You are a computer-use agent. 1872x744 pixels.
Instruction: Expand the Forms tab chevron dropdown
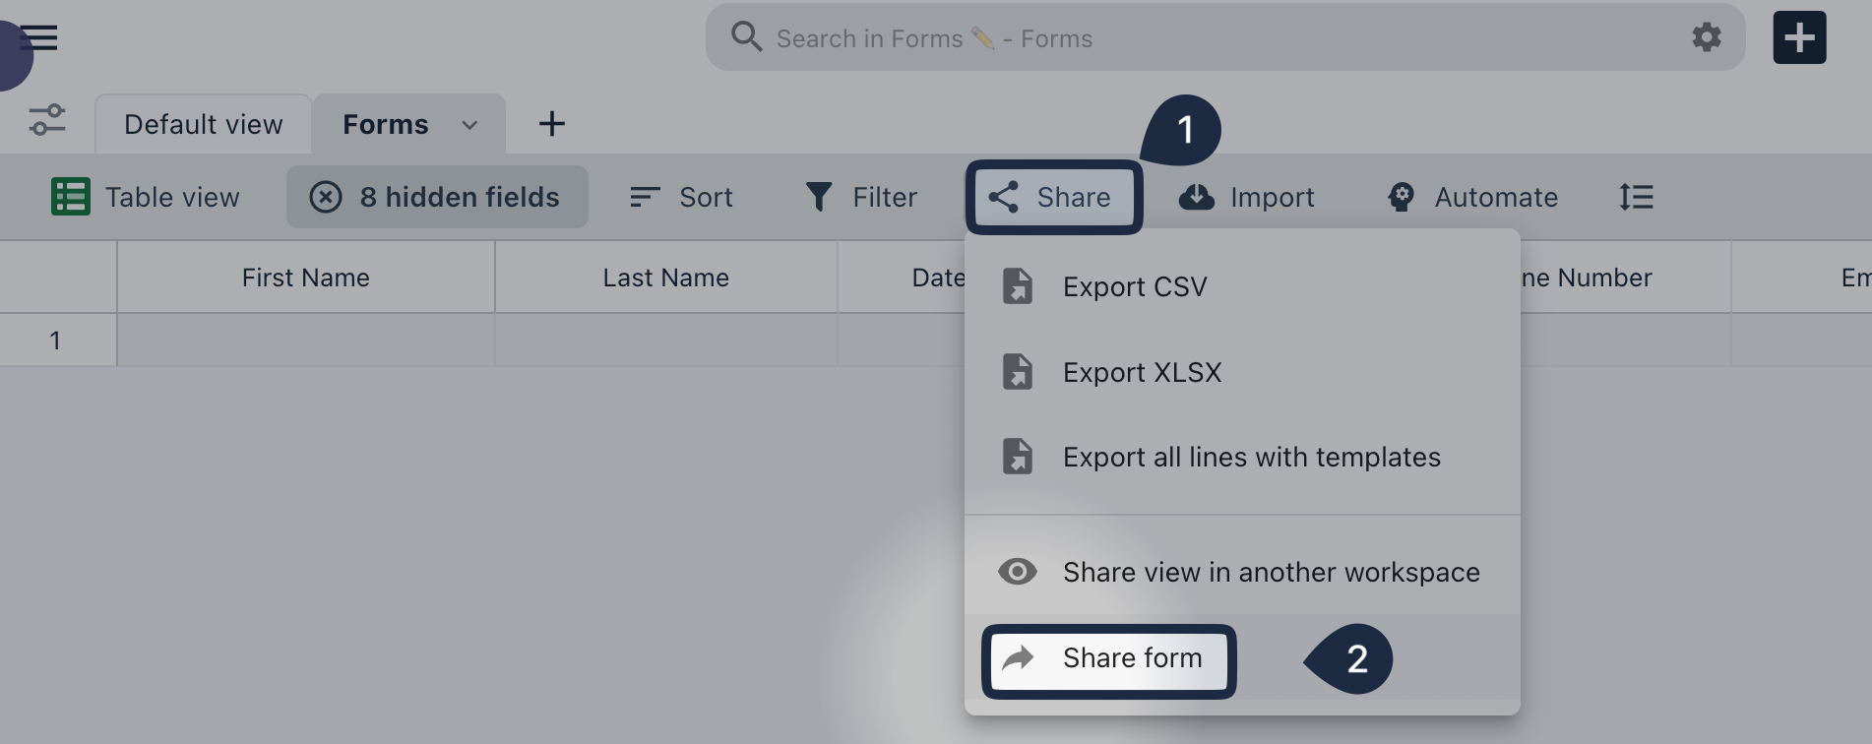click(469, 125)
